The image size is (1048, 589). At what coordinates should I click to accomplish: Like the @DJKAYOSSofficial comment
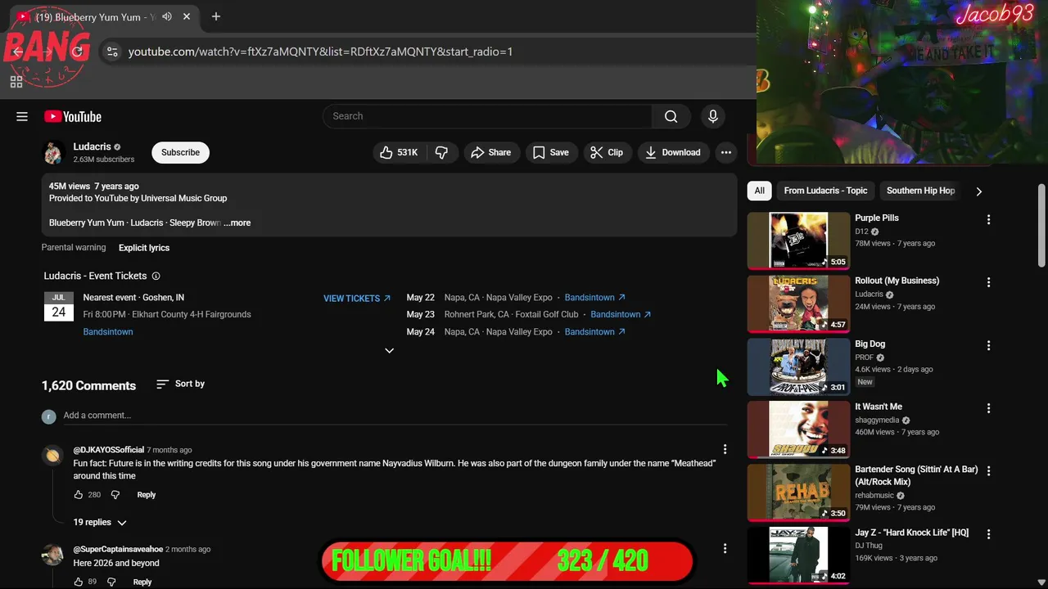[x=79, y=495]
